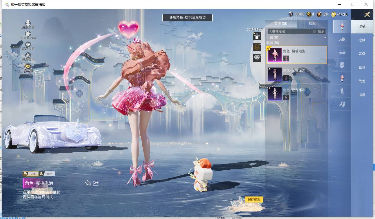Image resolution: width=375 pixels, height=219 pixels.
Task: Select the 角色-糖霜甜心 outfit thumbnail
Action: tap(275, 94)
